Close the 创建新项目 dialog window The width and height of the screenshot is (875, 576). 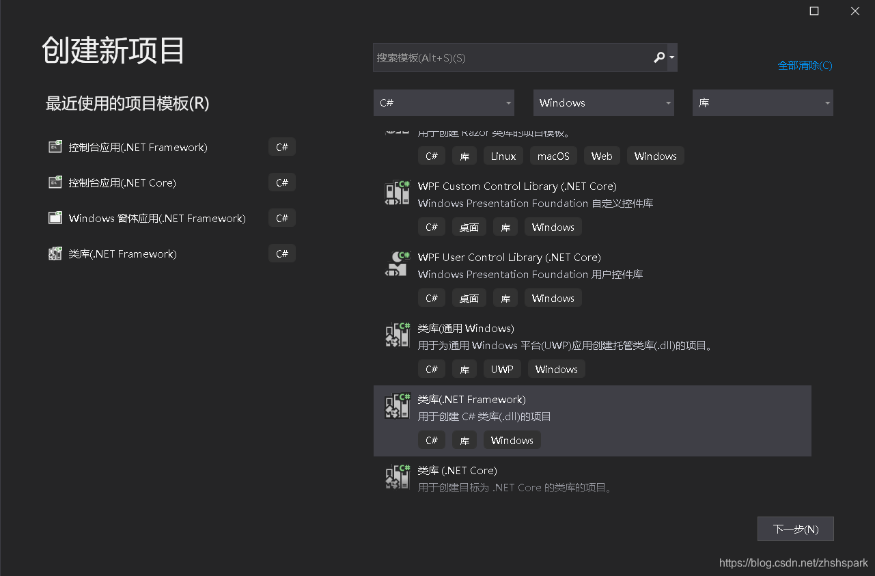click(855, 11)
